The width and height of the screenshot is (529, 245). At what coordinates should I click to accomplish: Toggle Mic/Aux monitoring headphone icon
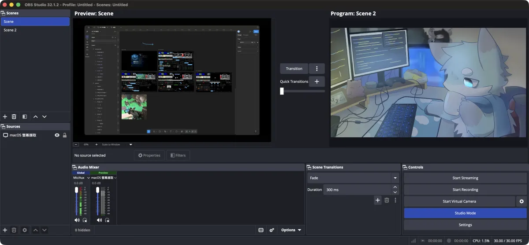click(85, 220)
